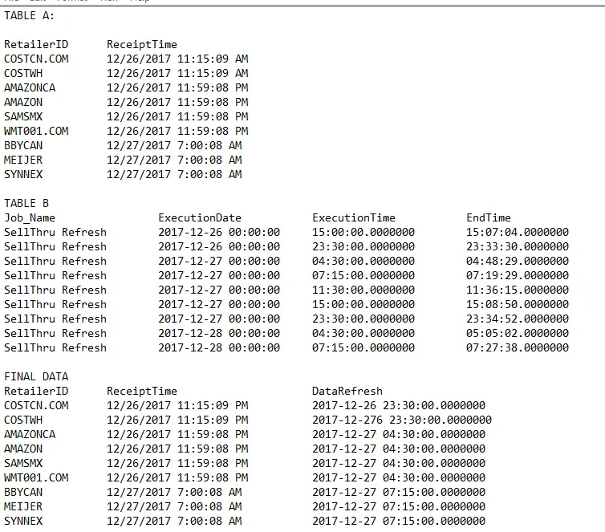Click the 23:34:52.0000000 end time value
This screenshot has width=605, height=532.
[518, 319]
